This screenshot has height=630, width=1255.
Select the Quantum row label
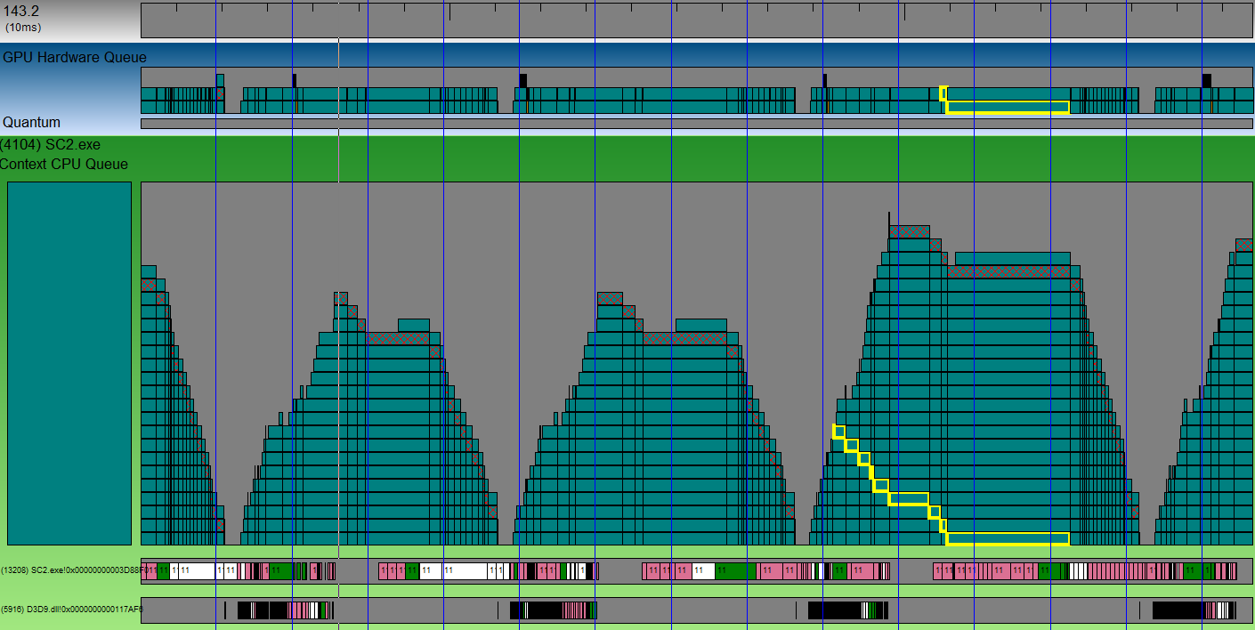pyautogui.click(x=31, y=123)
